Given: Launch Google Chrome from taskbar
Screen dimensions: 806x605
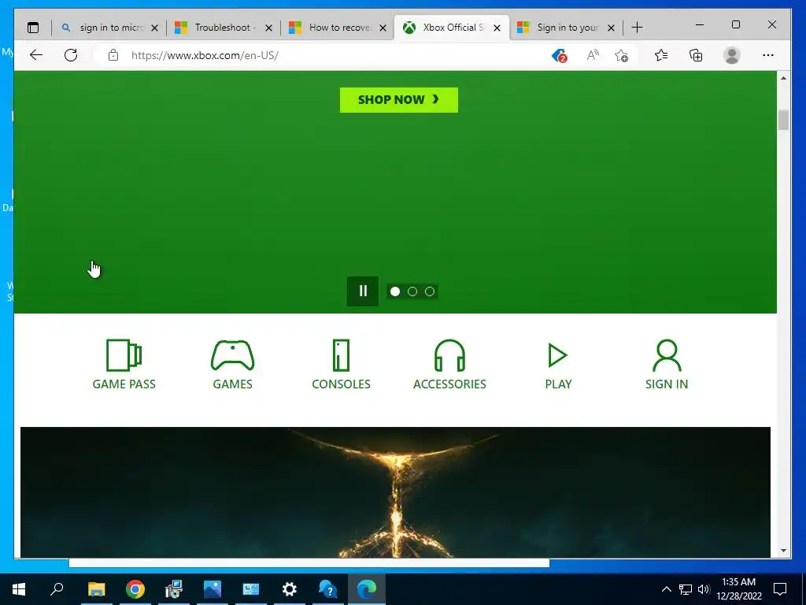Looking at the screenshot, I should tap(135, 589).
